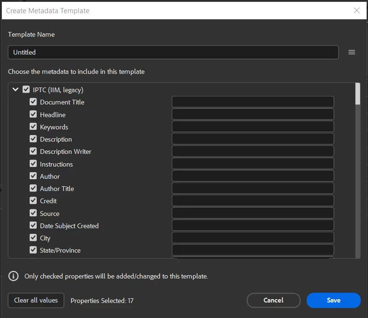The height and width of the screenshot is (318, 368).
Task: Save the metadata template
Action: (334, 300)
